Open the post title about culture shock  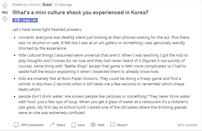(x=80, y=12)
